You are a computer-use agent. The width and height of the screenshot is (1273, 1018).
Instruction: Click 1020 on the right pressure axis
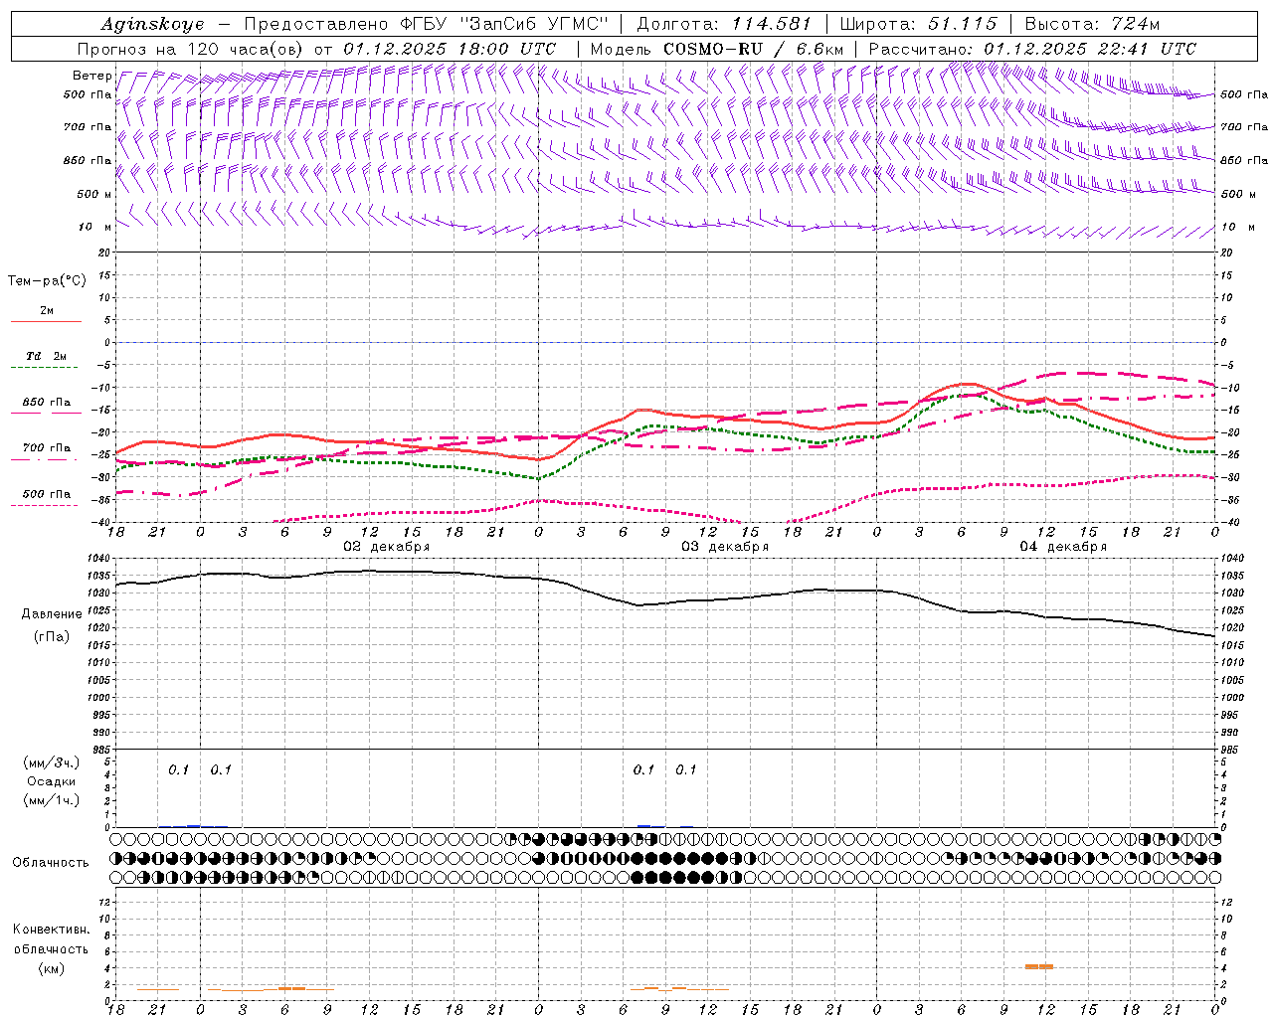click(x=1231, y=627)
